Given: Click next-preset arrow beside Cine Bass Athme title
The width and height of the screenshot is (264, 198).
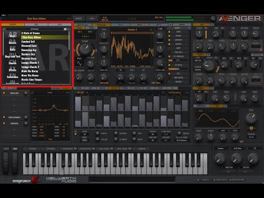Looking at the screenshot, I should [x=69, y=19].
